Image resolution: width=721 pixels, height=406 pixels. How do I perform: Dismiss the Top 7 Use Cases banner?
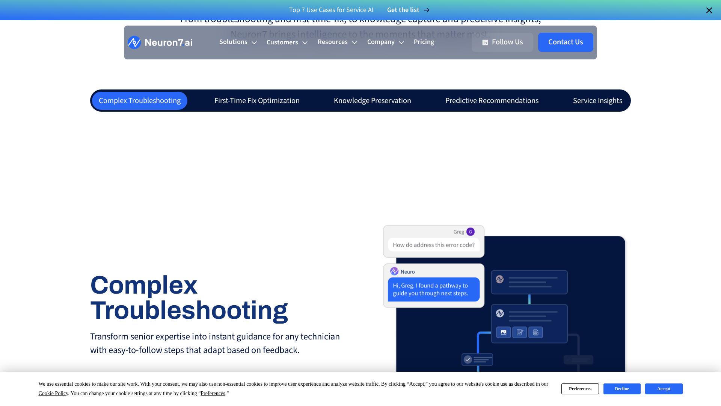pyautogui.click(x=709, y=10)
